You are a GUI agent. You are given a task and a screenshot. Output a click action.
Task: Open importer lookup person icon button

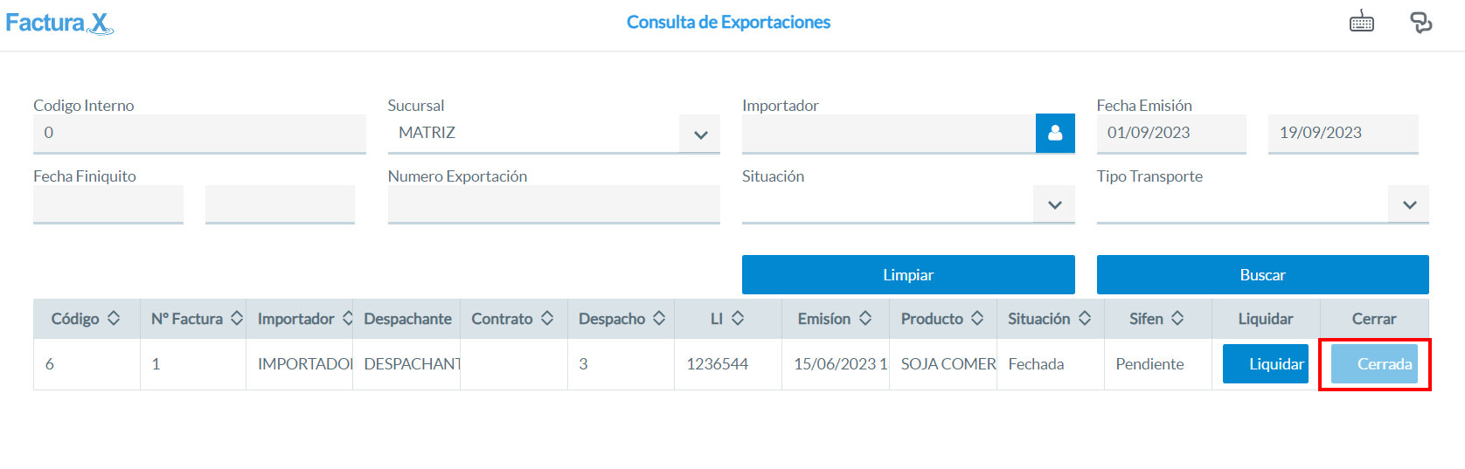point(1055,133)
